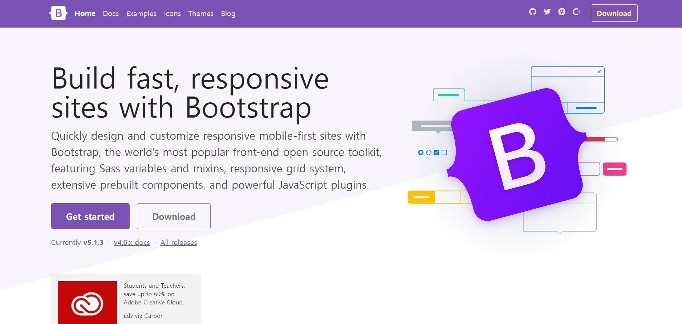Go to the Home nav item

(85, 13)
